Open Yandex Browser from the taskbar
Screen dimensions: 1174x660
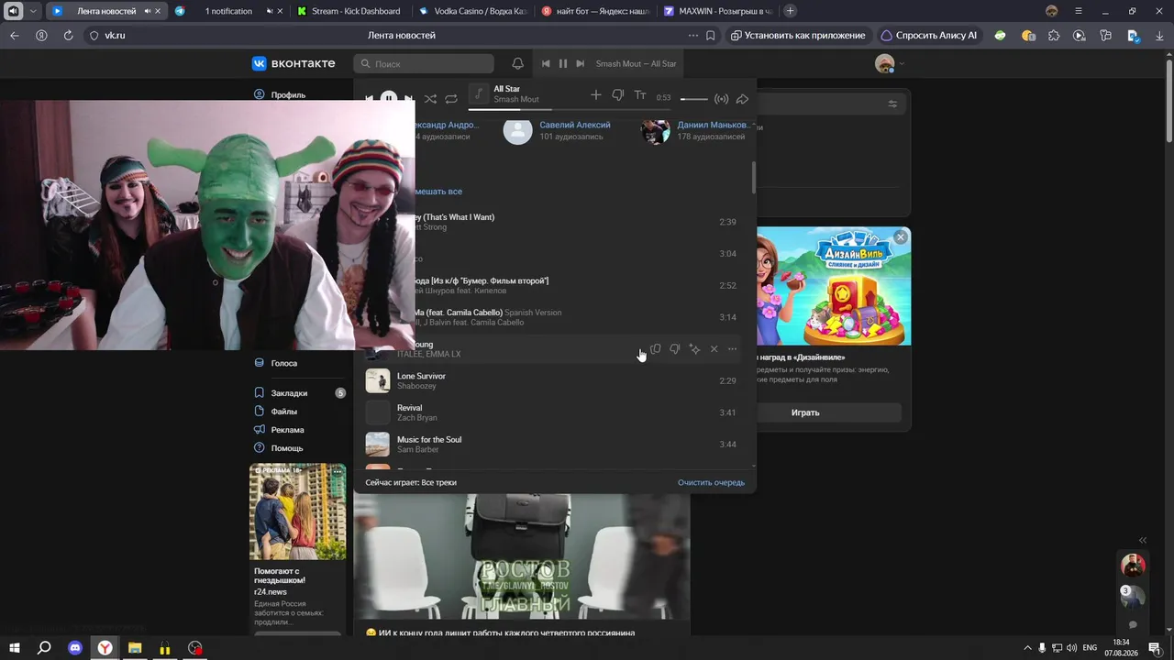pyautogui.click(x=105, y=648)
